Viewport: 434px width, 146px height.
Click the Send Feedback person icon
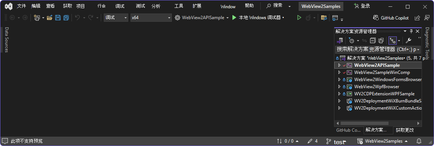tap(426, 18)
